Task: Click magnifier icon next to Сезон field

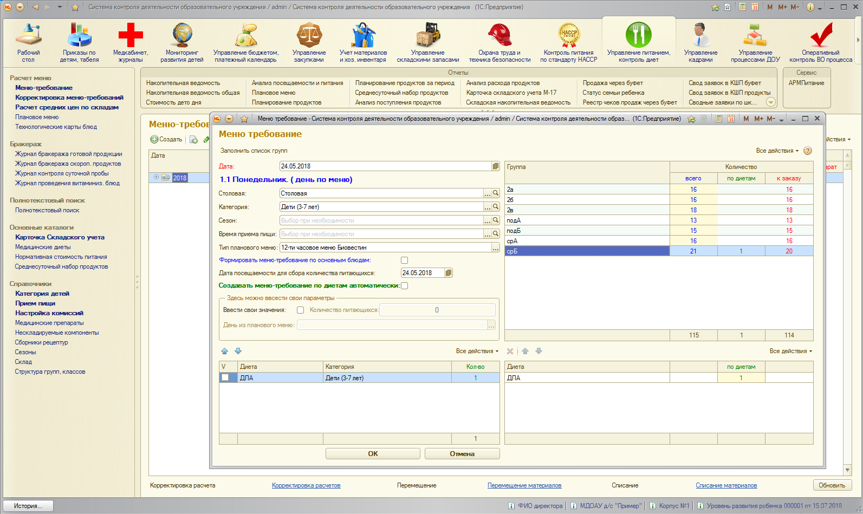Action: point(496,220)
